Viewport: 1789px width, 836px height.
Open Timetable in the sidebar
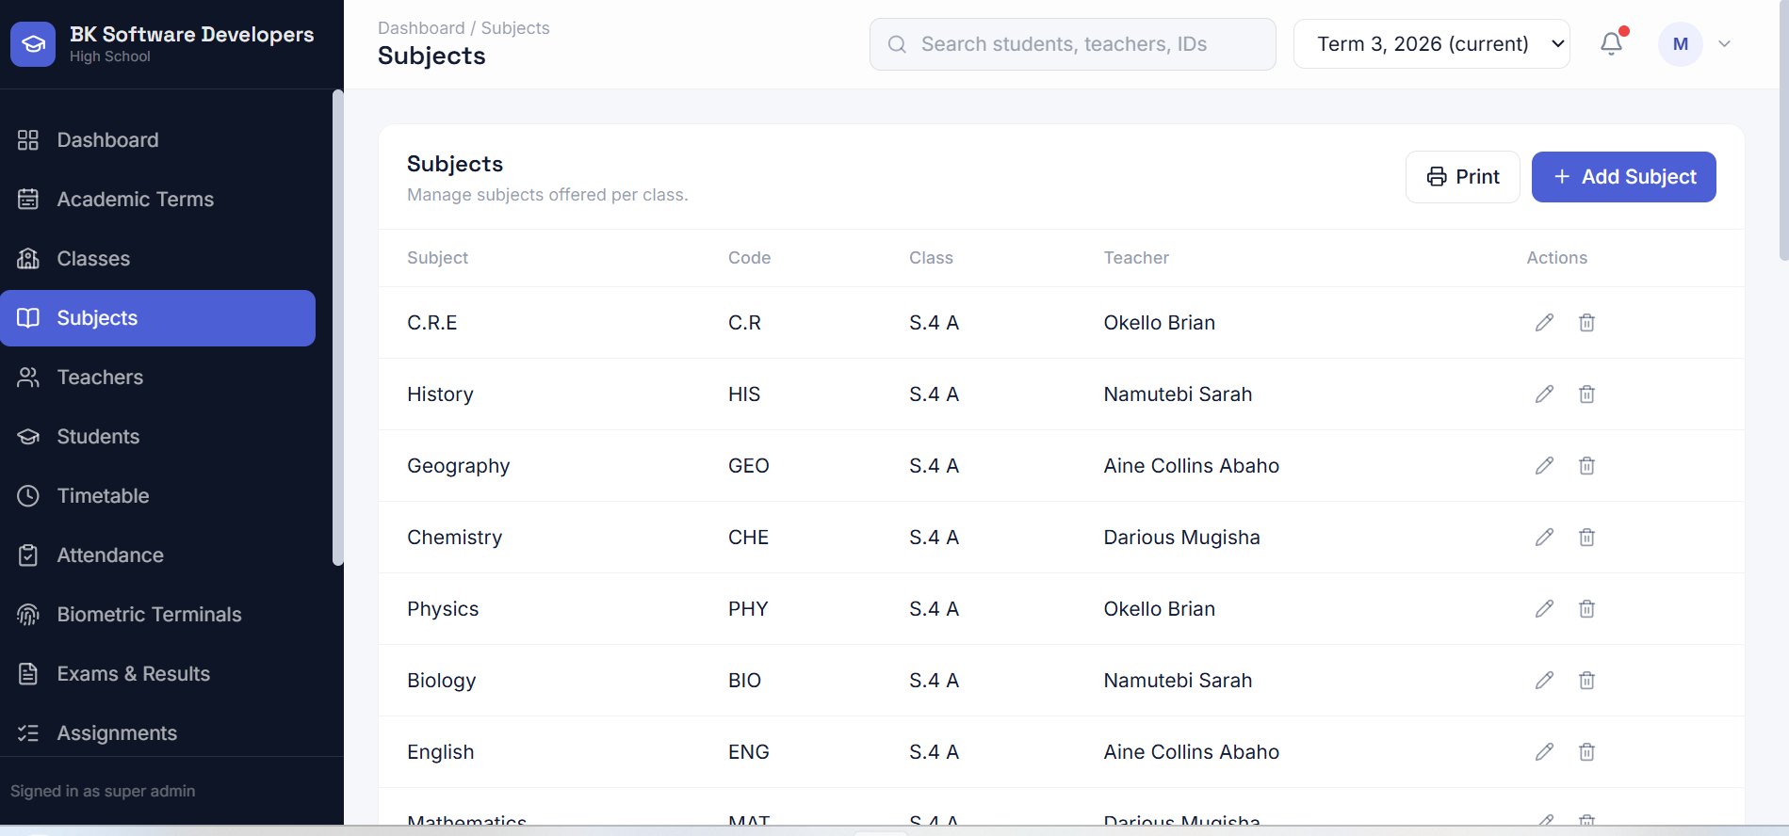pyautogui.click(x=157, y=496)
